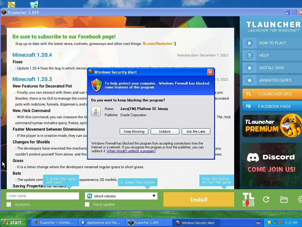Screen dimensions: 302x227
Task: Open the ANIMATED CAPES sidebar item
Action: (x=272, y=80)
